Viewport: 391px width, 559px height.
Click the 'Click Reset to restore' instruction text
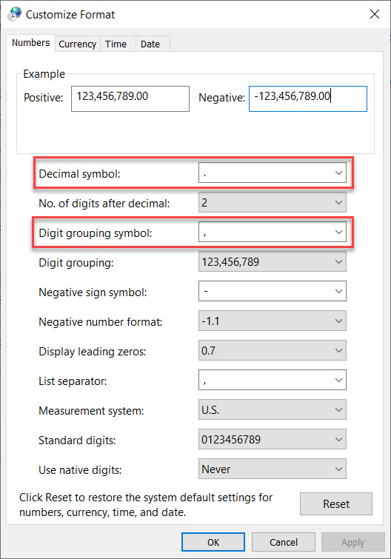(x=146, y=504)
